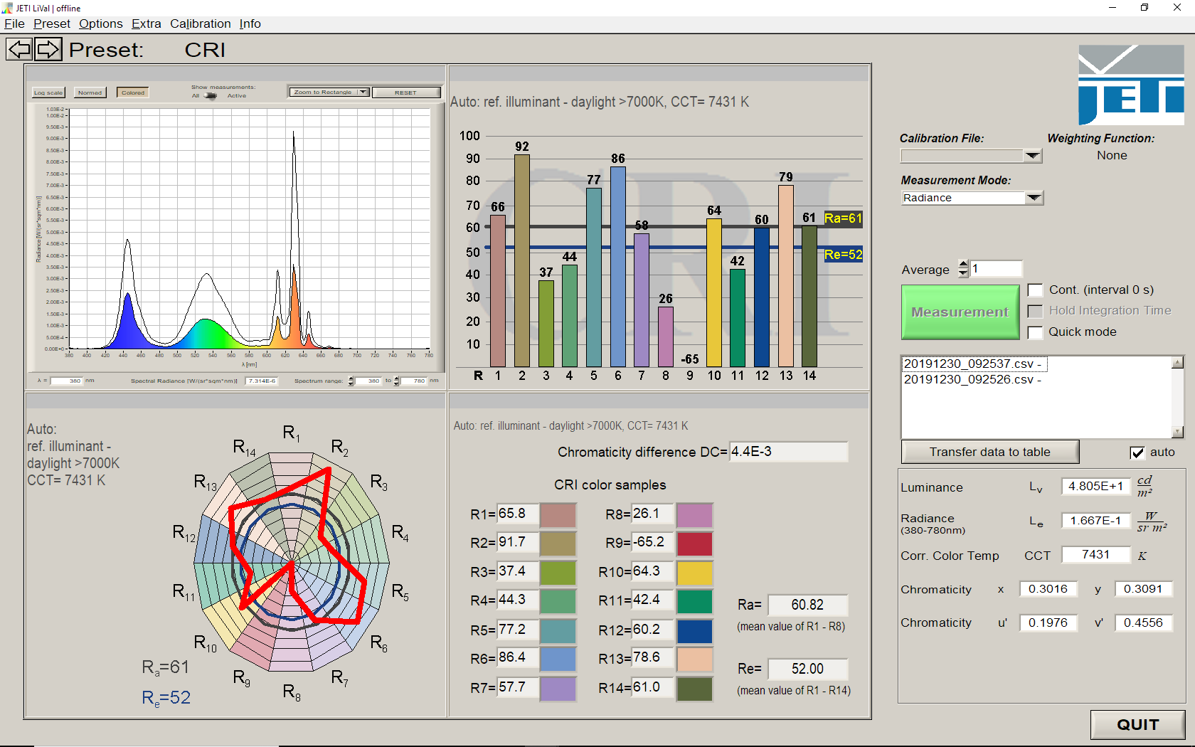Click the Radiance value 1.667E-1
Screen dimensions: 1195x747
tap(1096, 521)
